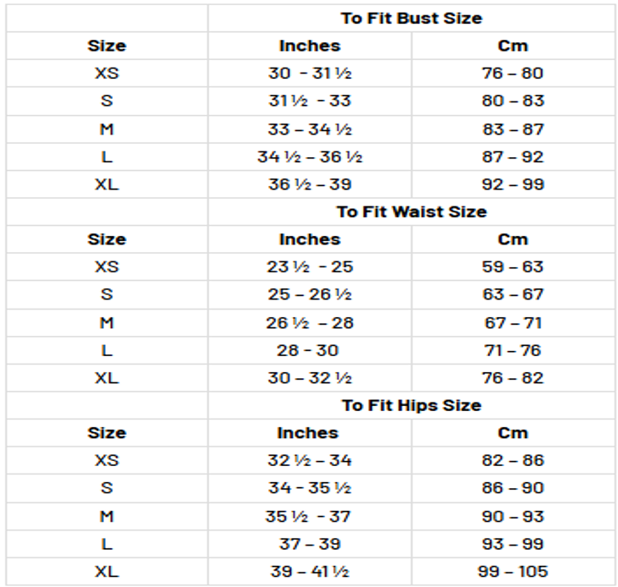Select the bust M inches cell 33 – 34½

coord(310,129)
